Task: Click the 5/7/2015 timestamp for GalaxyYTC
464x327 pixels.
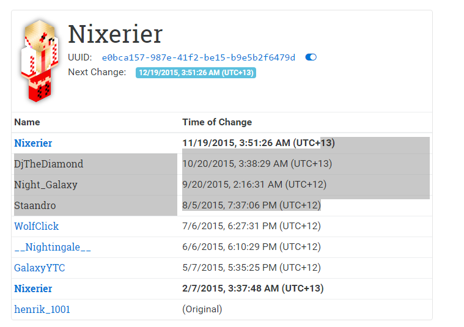Action: click(251, 268)
